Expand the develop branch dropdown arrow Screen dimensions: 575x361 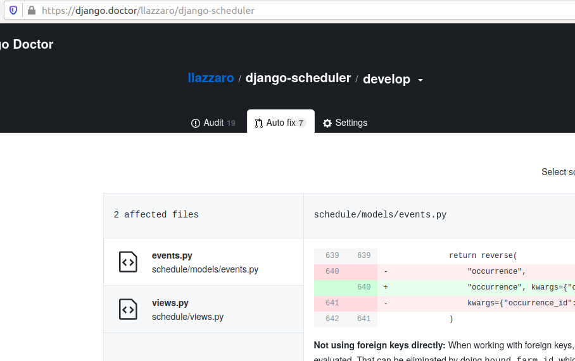420,80
